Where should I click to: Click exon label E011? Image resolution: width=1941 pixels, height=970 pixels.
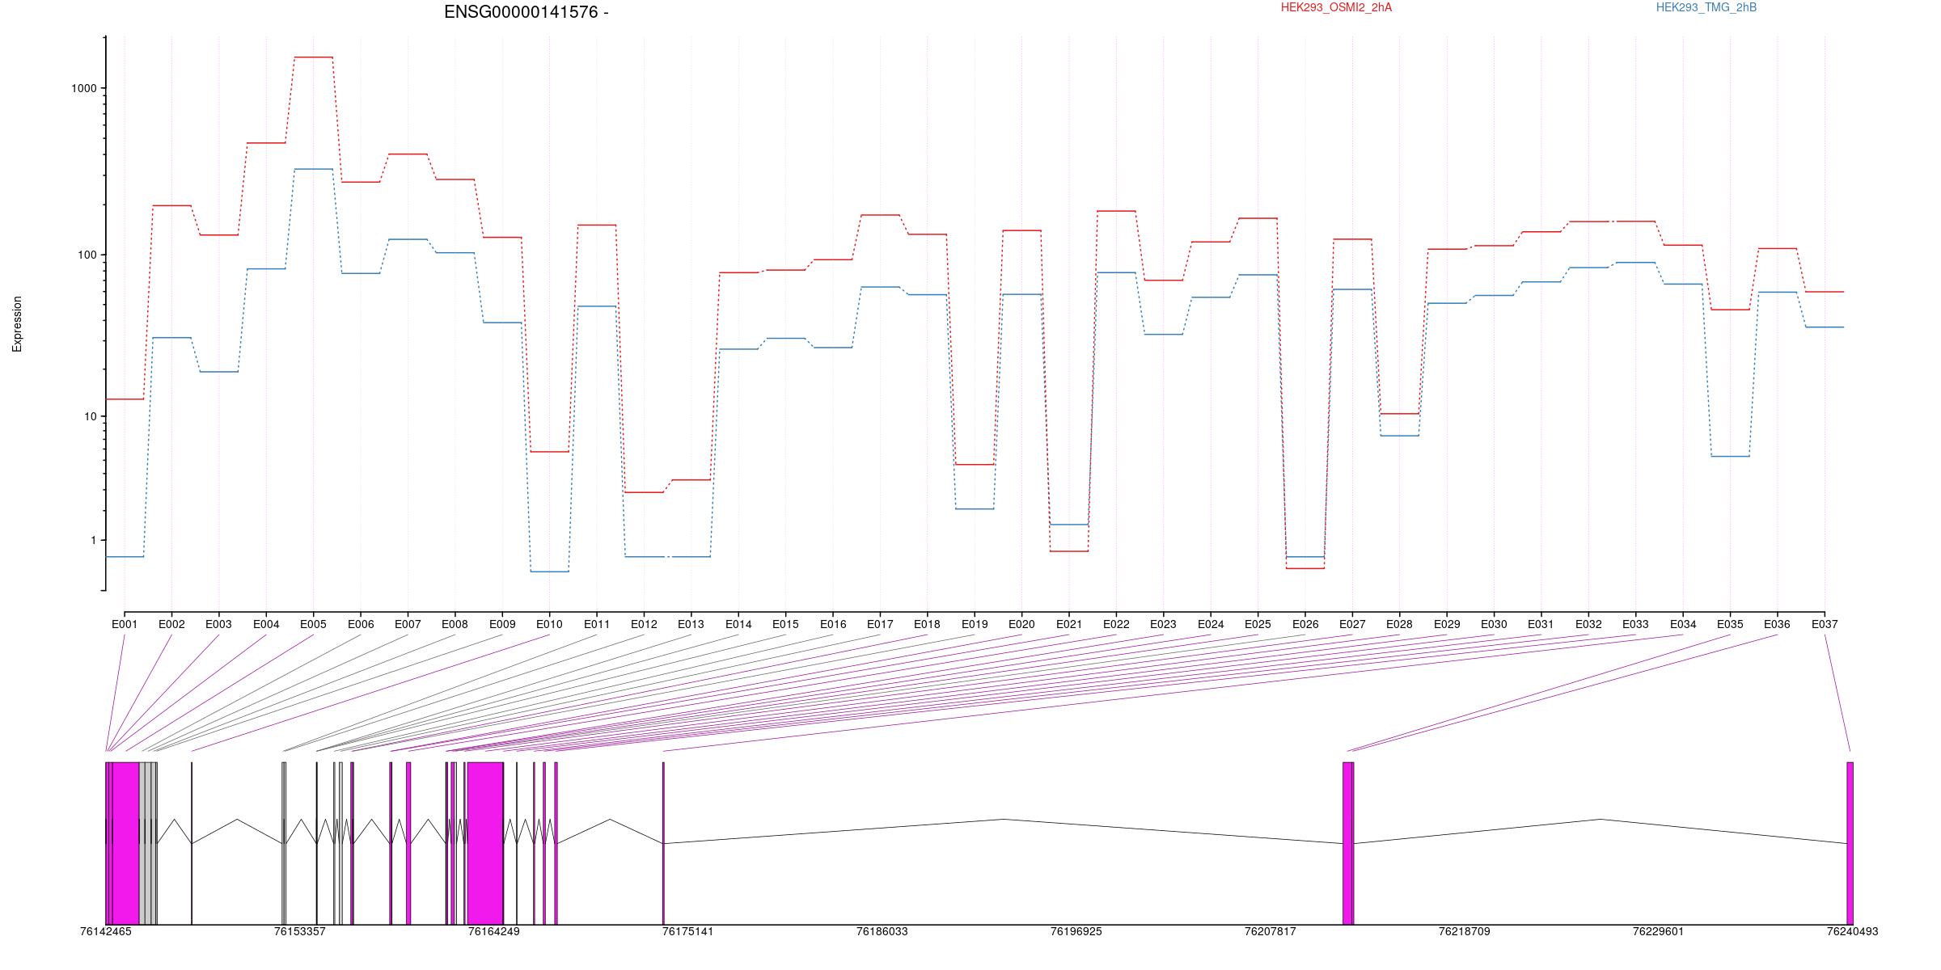pyautogui.click(x=597, y=625)
